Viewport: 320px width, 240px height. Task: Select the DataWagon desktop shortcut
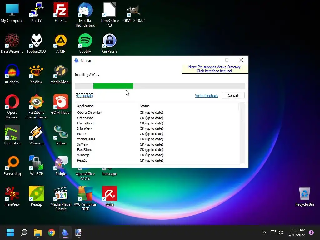(x=12, y=43)
